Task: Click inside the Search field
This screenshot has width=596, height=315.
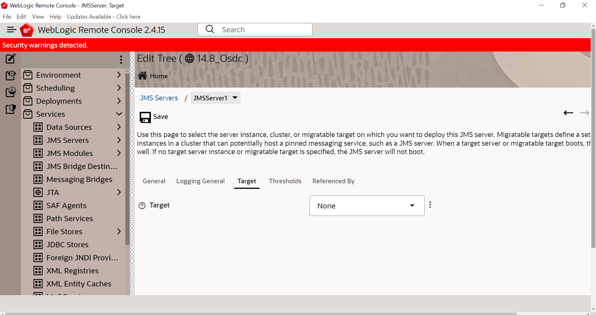Action: 255,30
